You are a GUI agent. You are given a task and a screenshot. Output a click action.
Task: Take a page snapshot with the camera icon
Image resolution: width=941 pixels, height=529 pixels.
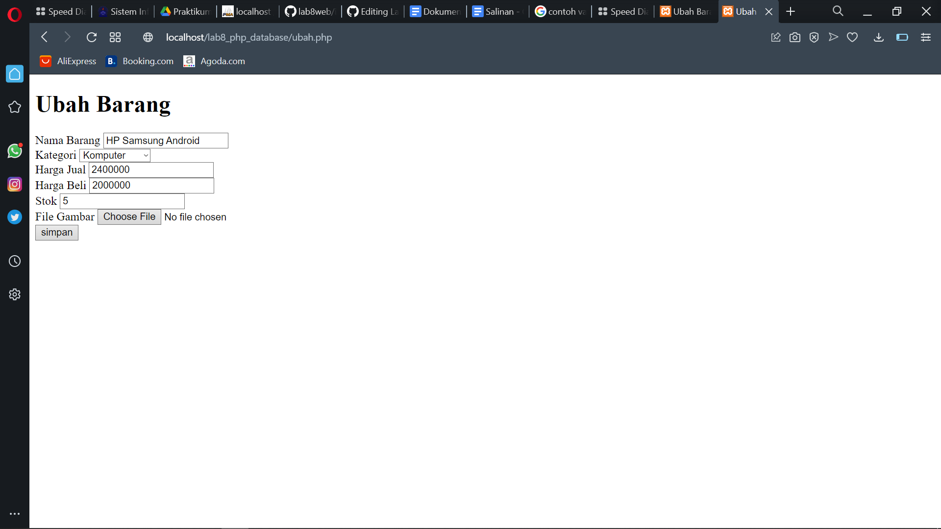[795, 37]
